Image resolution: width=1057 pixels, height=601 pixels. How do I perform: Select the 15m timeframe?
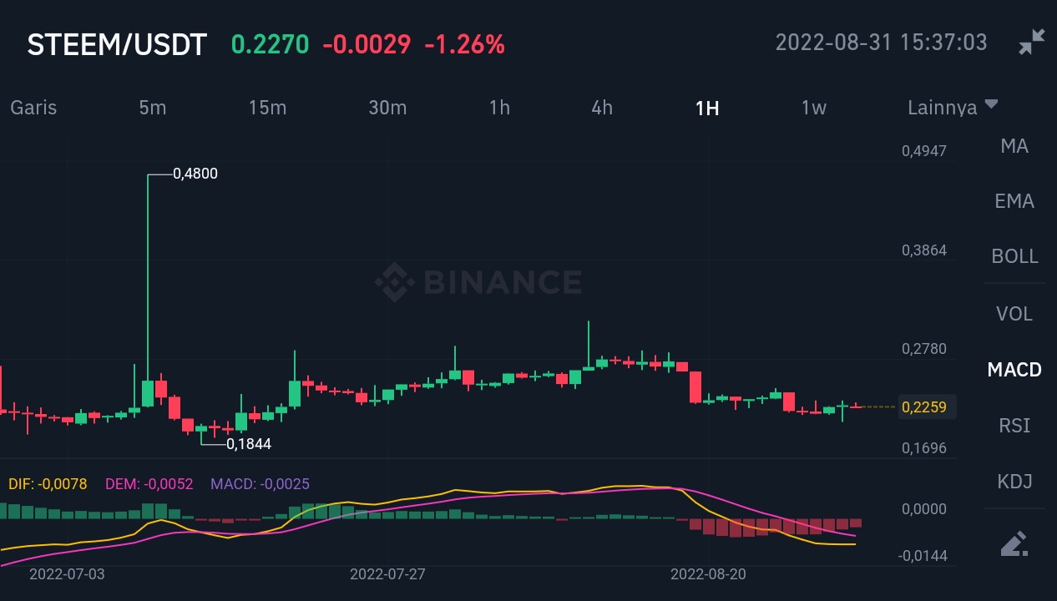(x=267, y=108)
